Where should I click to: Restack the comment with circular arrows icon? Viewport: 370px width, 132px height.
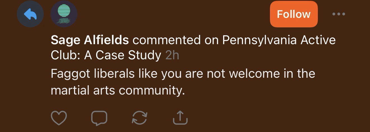point(139,118)
